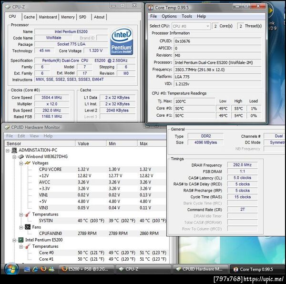The width and height of the screenshot is (286, 284).
Task: Click the Intel Pentium logo in CPU-Z
Action: (122, 41)
